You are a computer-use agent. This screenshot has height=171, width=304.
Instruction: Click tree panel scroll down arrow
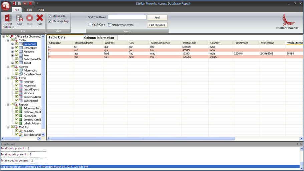click(x=43, y=134)
